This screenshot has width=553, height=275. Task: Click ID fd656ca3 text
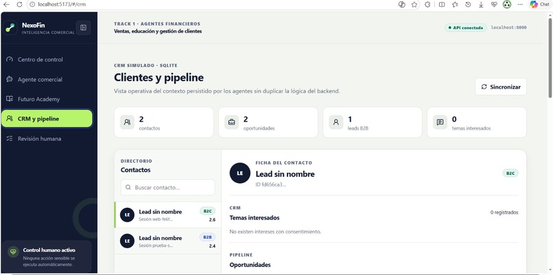tap(271, 184)
